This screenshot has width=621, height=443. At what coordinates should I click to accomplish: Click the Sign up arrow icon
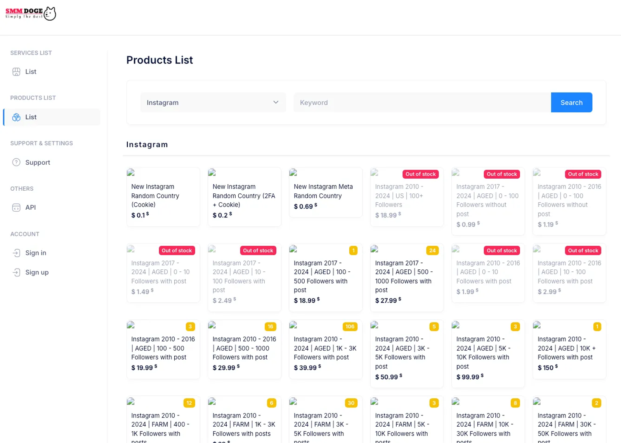coord(16,272)
